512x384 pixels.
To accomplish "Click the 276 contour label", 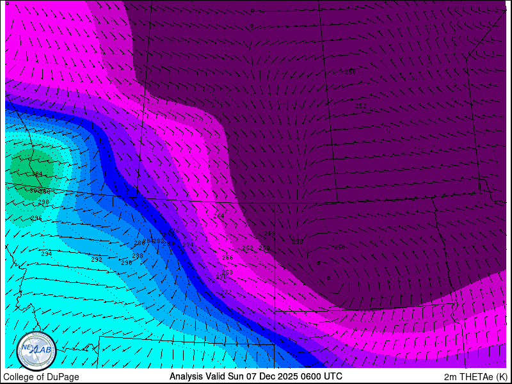I will pyautogui.click(x=173, y=231).
